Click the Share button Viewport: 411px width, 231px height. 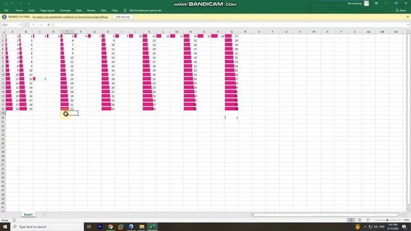coord(401,10)
